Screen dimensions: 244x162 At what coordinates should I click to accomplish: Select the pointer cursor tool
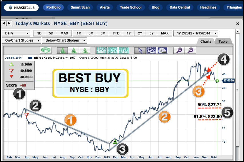pyautogui.click(x=140, y=50)
